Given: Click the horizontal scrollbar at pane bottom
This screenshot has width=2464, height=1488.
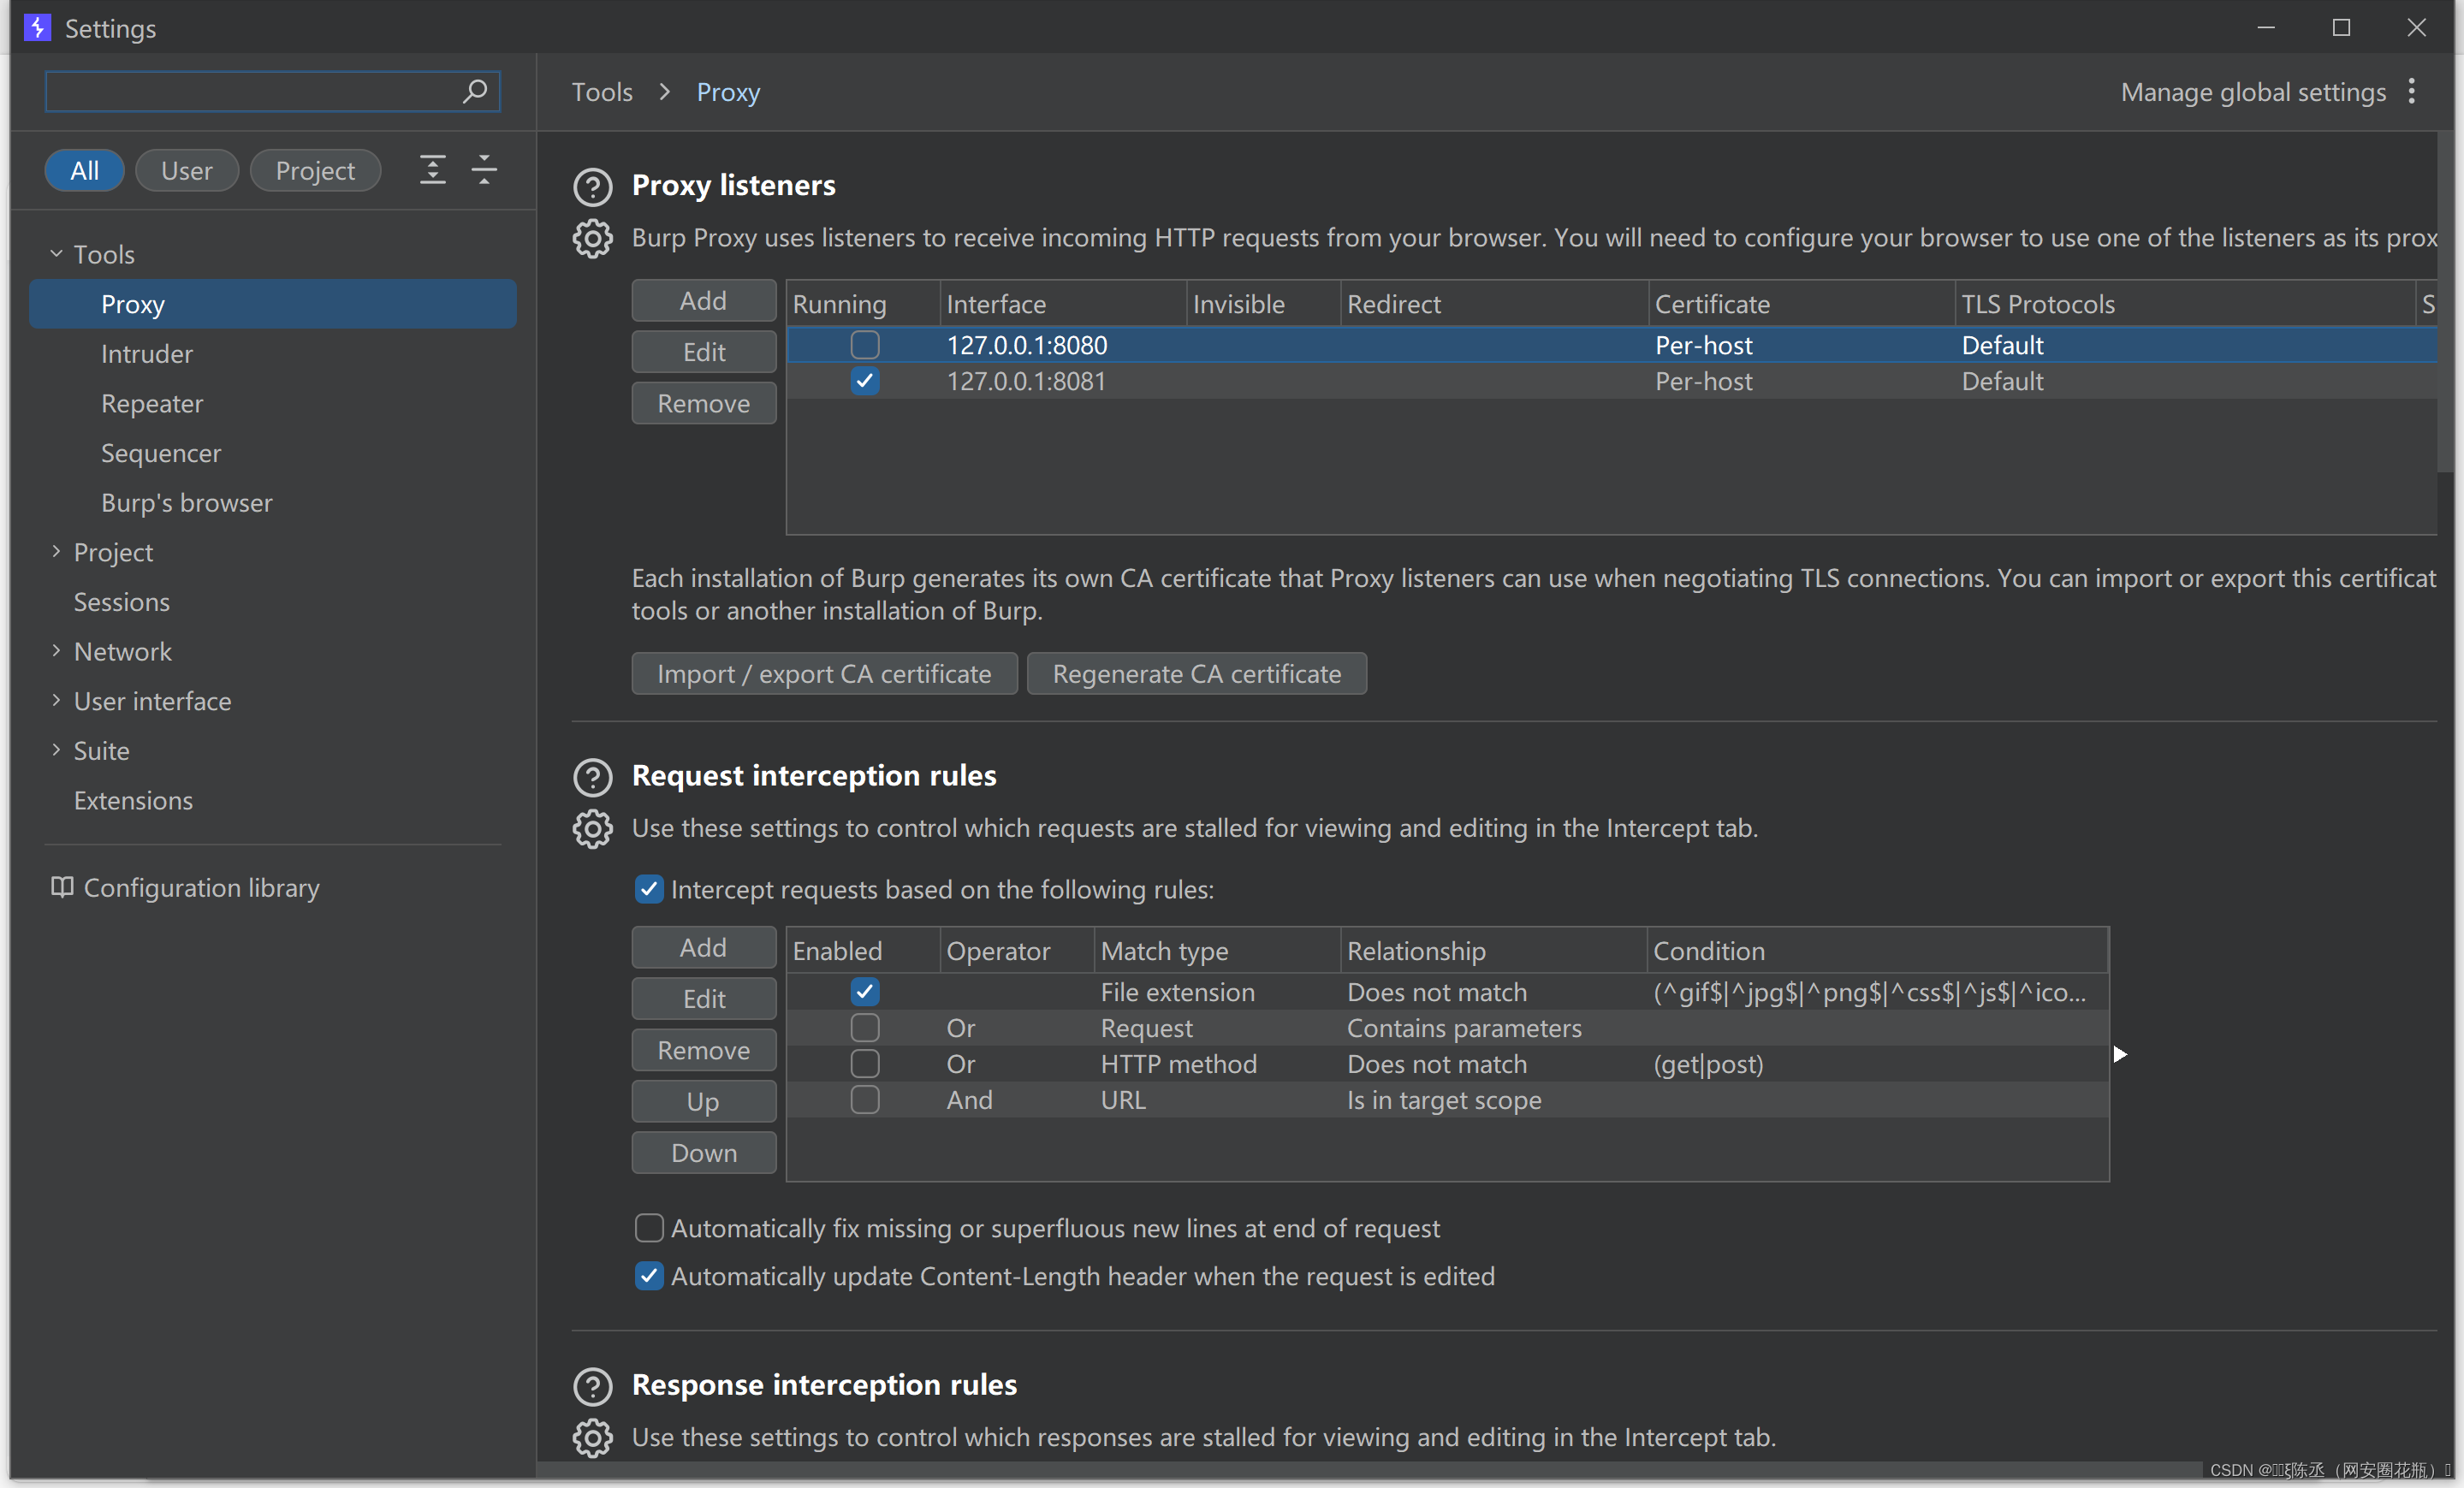Looking at the screenshot, I should coord(1370,1470).
